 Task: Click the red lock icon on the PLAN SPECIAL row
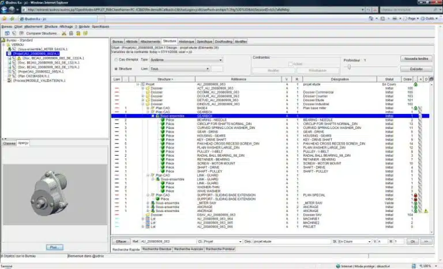point(415,195)
